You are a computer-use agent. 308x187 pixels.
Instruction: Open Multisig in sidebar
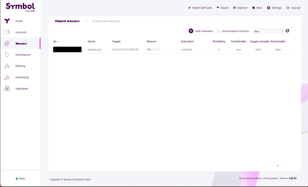coord(20,66)
